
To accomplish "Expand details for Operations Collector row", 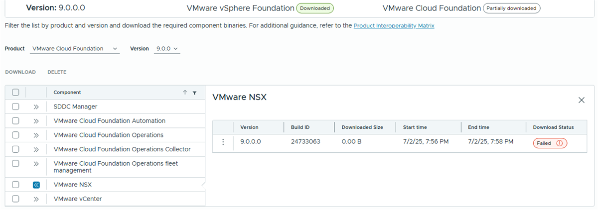I will pos(36,149).
